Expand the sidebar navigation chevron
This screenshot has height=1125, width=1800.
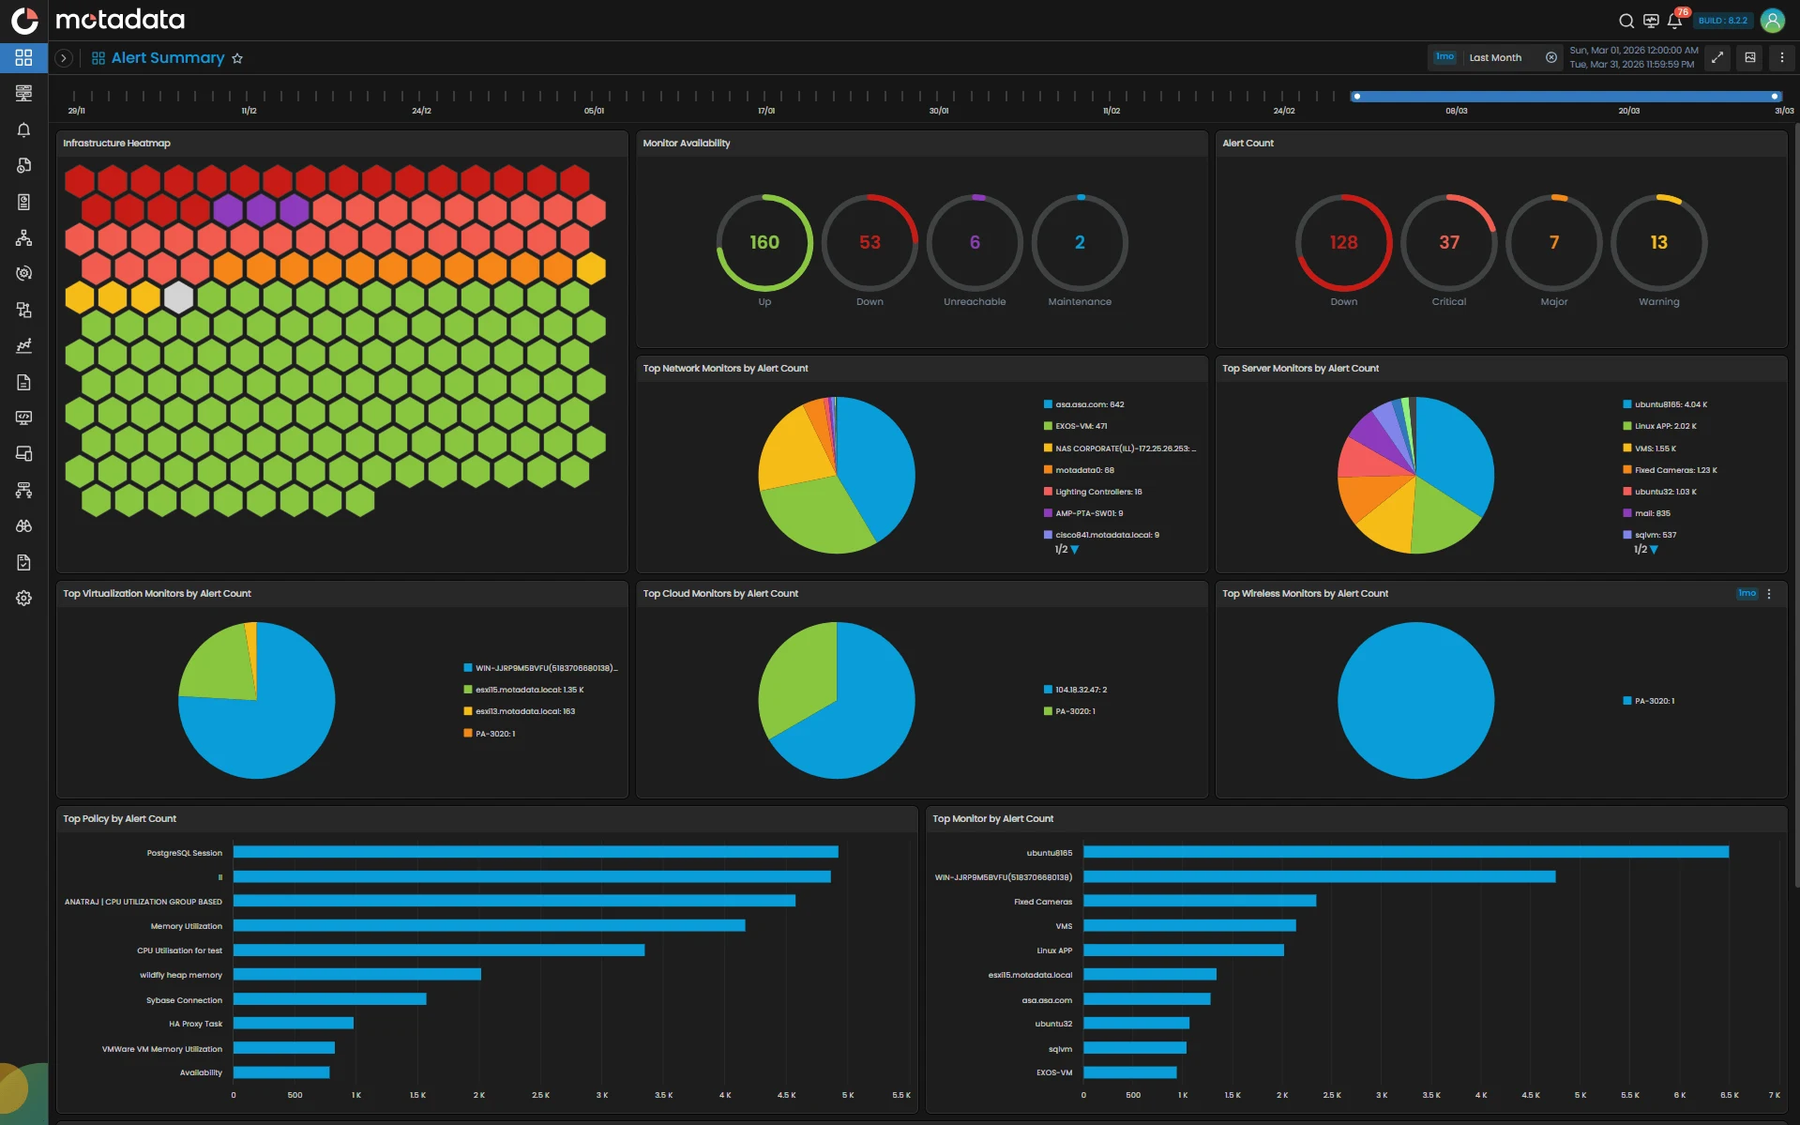pos(64,58)
